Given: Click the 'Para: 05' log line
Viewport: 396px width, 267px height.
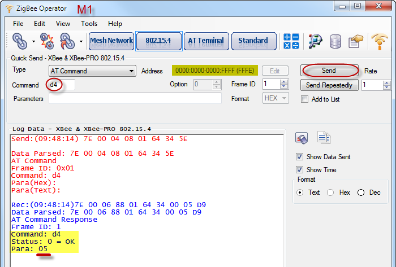Looking at the screenshot, I should (x=29, y=249).
